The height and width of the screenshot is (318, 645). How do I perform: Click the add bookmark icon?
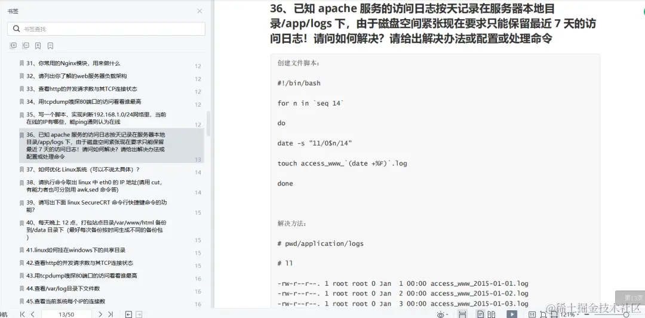click(38, 45)
